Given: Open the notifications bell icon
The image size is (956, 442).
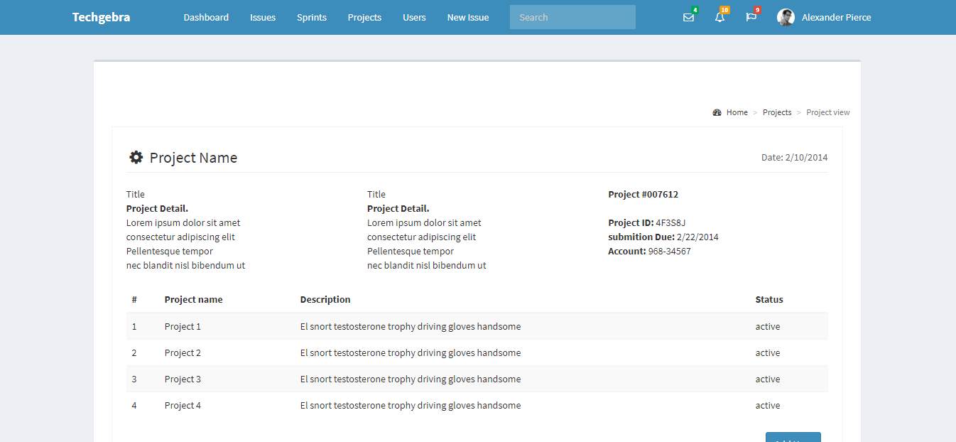Looking at the screenshot, I should click(719, 18).
